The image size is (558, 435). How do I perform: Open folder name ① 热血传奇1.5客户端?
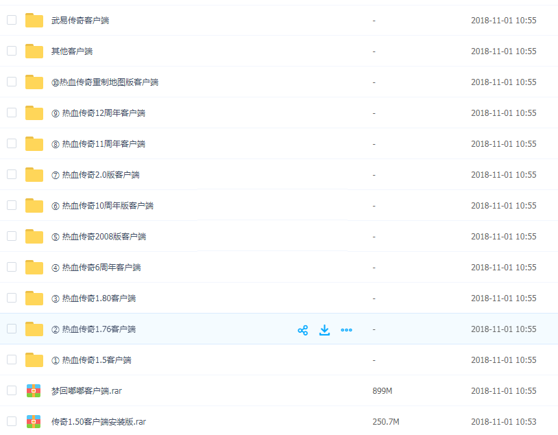point(91,360)
